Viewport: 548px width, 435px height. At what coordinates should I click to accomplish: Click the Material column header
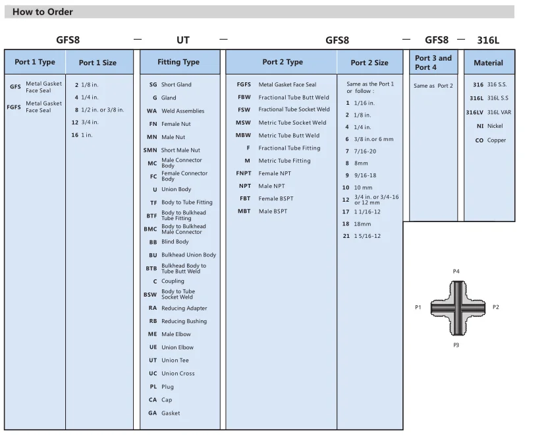pos(488,63)
